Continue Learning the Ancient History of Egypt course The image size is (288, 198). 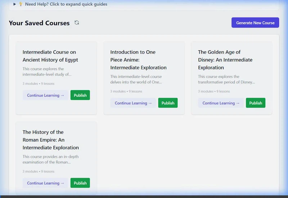pyautogui.click(x=45, y=95)
